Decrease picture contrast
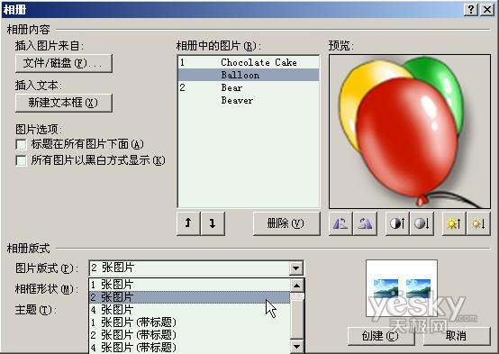 tap(422, 223)
